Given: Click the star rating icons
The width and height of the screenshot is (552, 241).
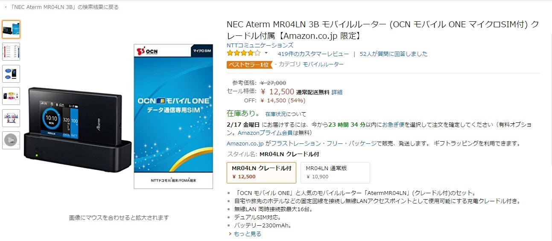Looking at the screenshot, I should [243, 54].
